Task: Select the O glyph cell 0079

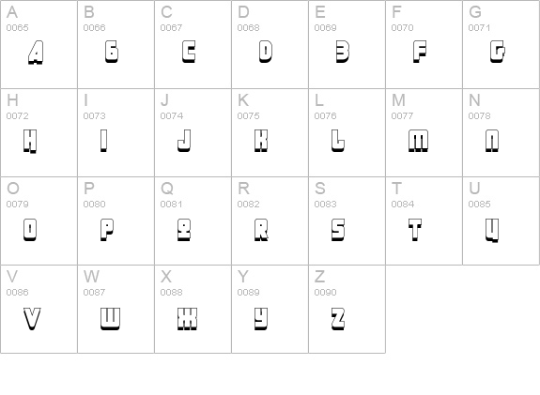Action: (39, 220)
